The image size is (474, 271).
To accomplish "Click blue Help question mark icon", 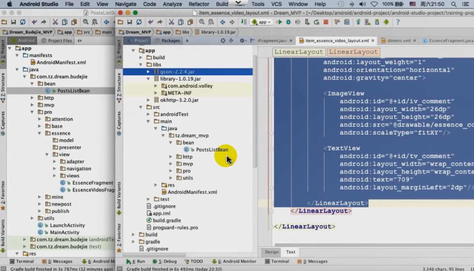I will 398,22.
